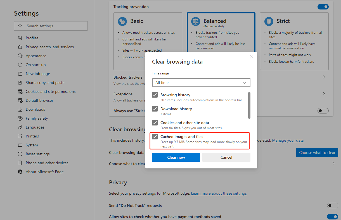Viewport: 341px width, 220px height.
Task: Open Cookies and site permissions section
Action: 50,91
